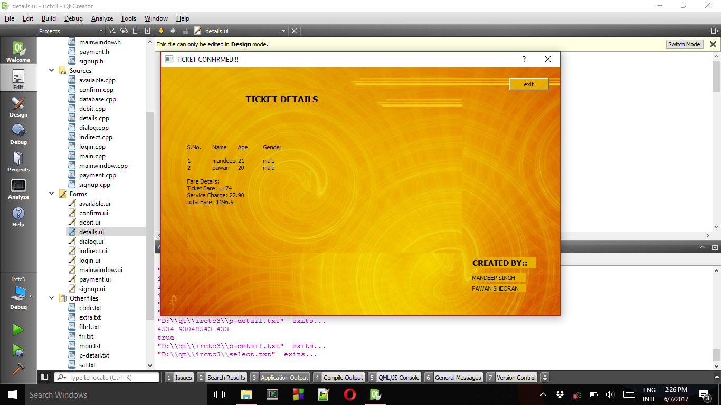This screenshot has height=405, width=721.
Task: Close the Projects side pane
Action: [x=147, y=31]
